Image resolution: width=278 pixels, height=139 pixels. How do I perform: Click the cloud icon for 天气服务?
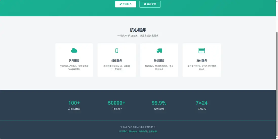pos(74,51)
